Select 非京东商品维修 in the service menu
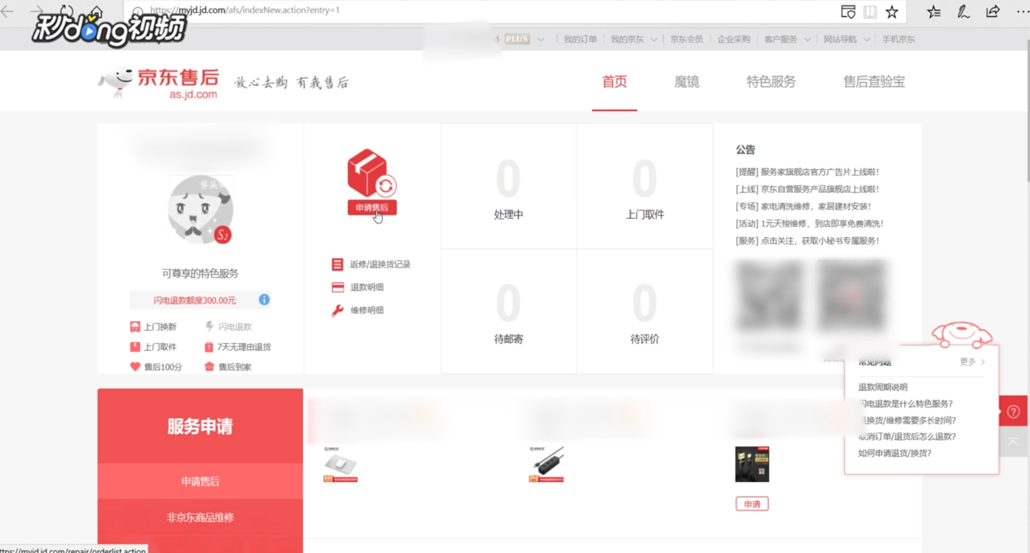 pyautogui.click(x=200, y=518)
